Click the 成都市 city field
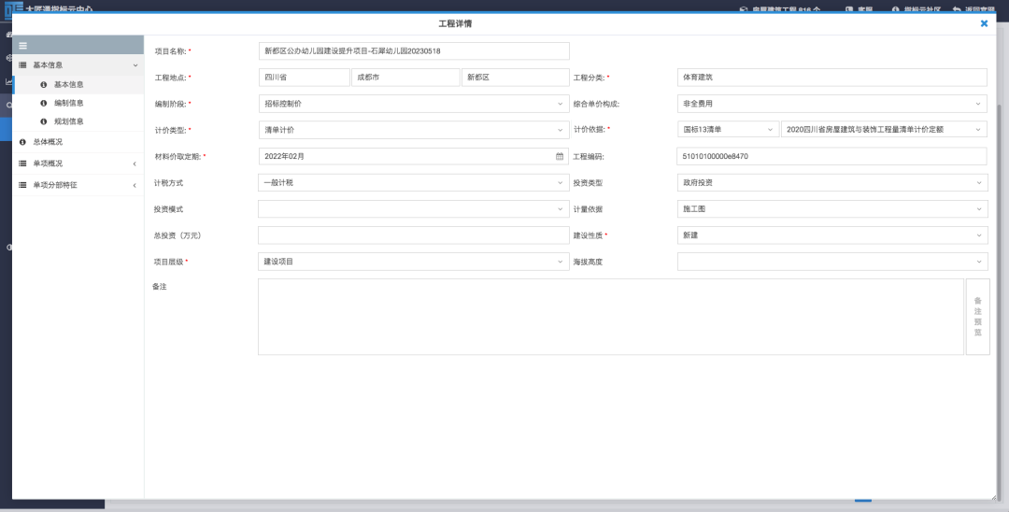1009x512 pixels. (405, 78)
